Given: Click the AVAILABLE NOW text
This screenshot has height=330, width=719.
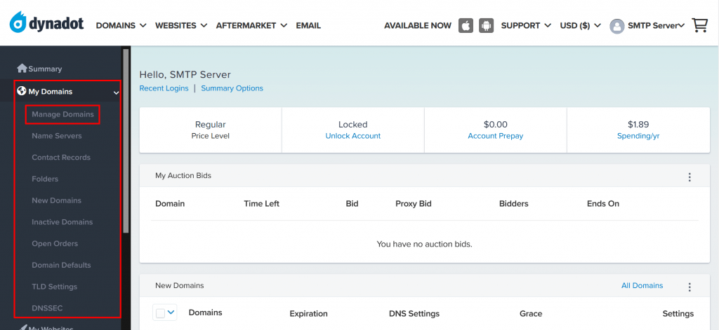Looking at the screenshot, I should pos(418,26).
